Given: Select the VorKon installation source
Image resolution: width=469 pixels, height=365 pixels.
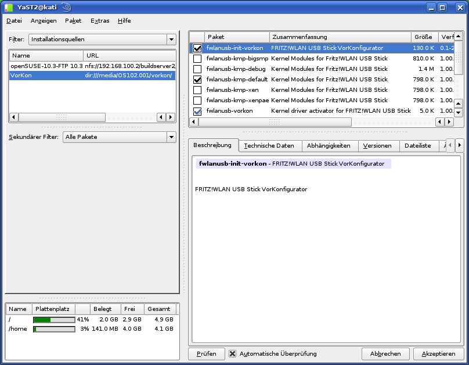Looking at the screenshot, I should click(92, 76).
